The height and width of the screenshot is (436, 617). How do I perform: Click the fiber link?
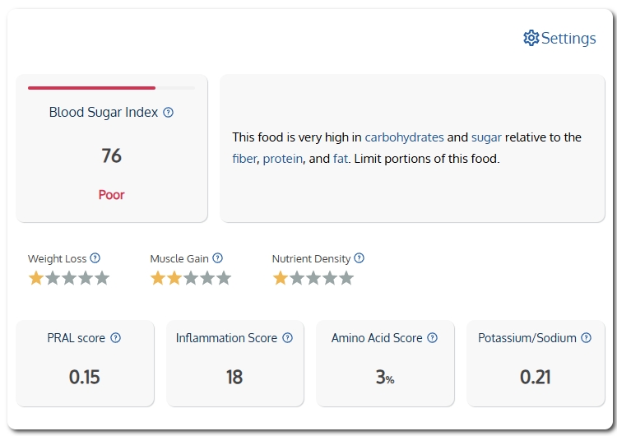[x=244, y=159]
